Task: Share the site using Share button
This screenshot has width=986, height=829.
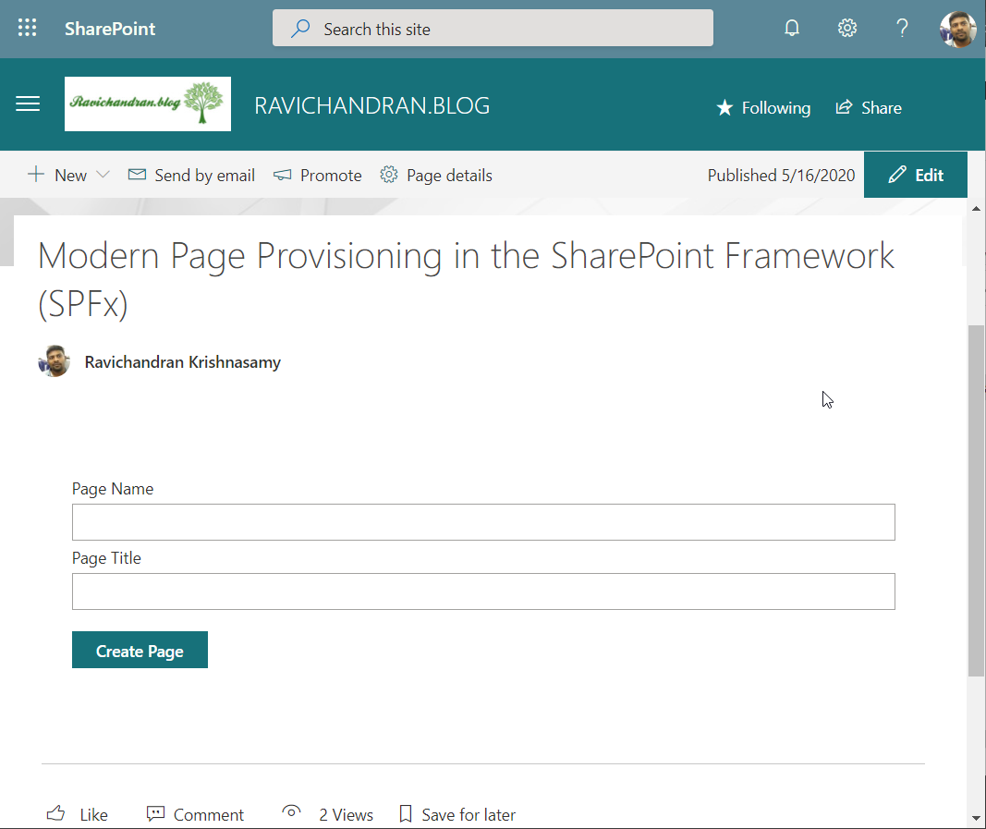Action: [x=869, y=108]
